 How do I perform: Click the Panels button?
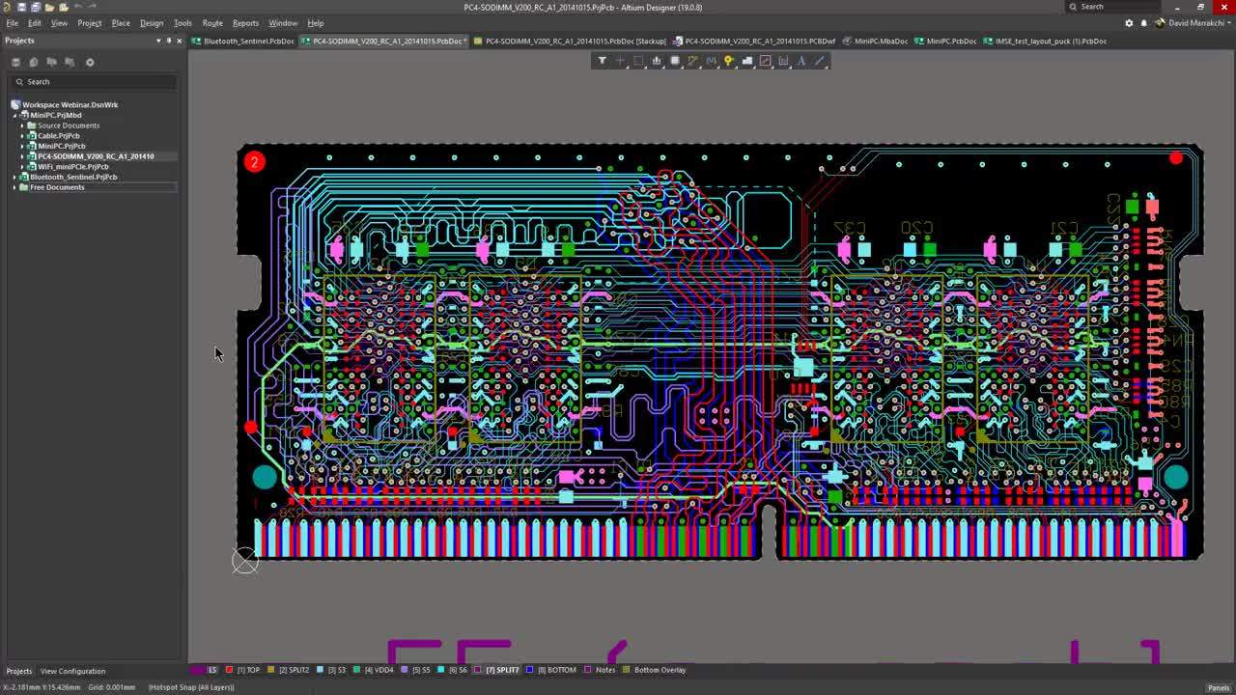pyautogui.click(x=1217, y=687)
